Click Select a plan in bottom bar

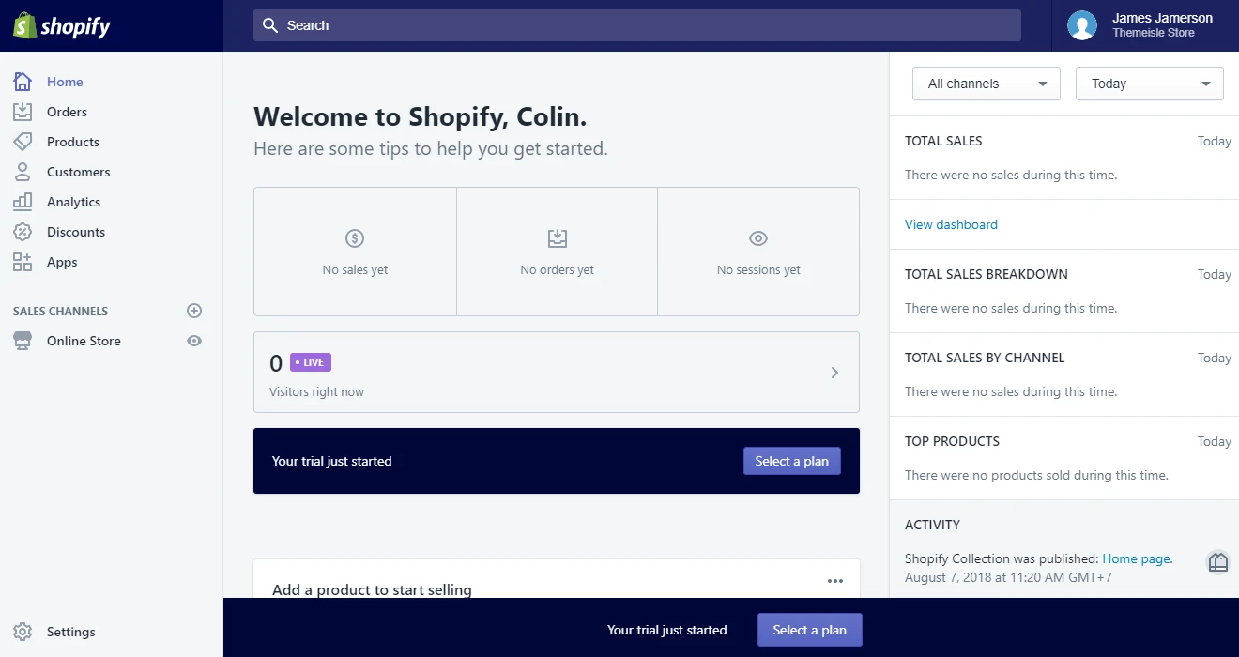tap(809, 630)
